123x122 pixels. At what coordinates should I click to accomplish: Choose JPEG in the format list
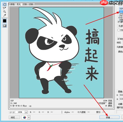tap(121, 14)
